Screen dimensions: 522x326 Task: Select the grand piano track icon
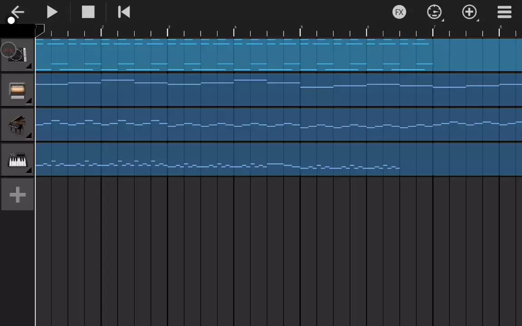pos(17,125)
